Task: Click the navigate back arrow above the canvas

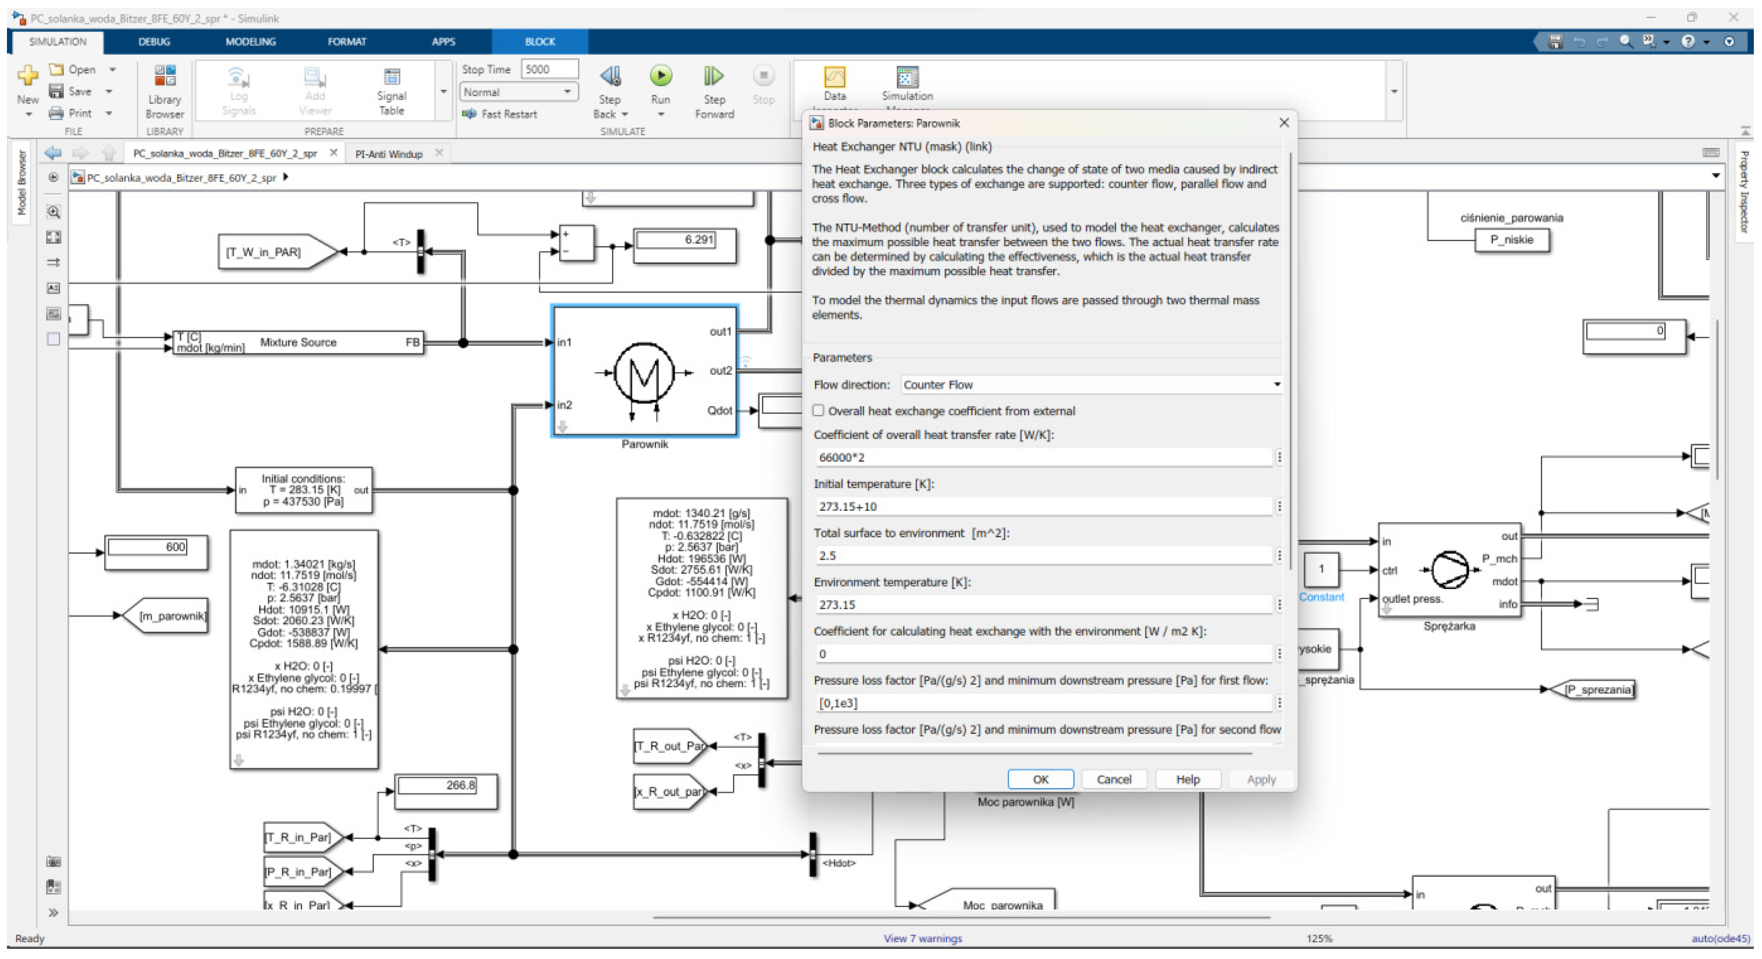Action: [x=53, y=153]
